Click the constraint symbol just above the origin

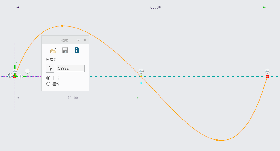pos(15,71)
